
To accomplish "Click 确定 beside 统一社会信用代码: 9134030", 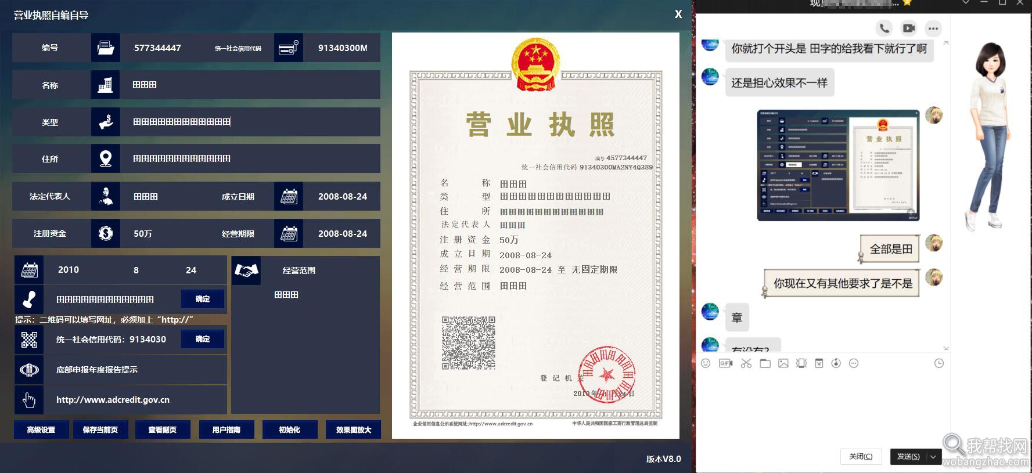I will 203,339.
